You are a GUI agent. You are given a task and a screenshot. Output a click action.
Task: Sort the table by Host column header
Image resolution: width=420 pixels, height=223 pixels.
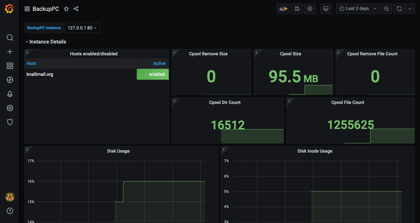point(31,63)
